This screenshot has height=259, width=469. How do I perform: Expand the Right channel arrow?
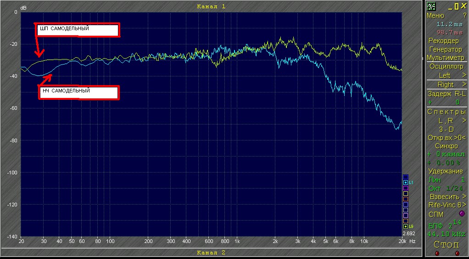[x=464, y=84]
